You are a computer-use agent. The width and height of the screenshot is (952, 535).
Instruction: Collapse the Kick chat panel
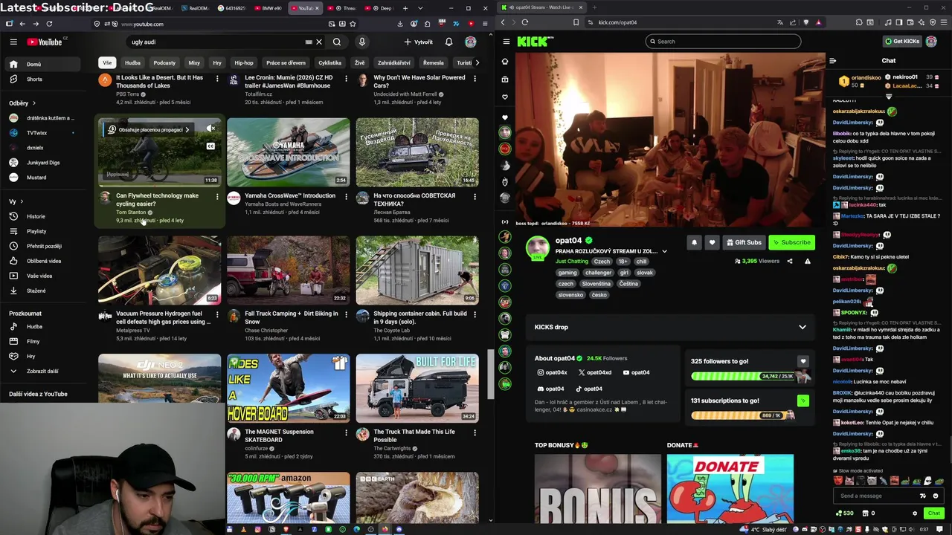[x=832, y=61]
